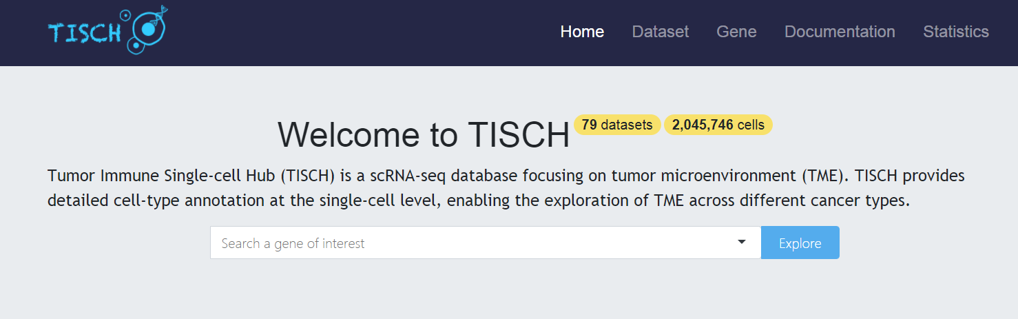1018x319 pixels.
Task: Click empty area of dark navigation bar
Action: 358,32
